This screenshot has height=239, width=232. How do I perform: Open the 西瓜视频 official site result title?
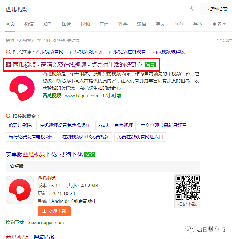(x=78, y=65)
